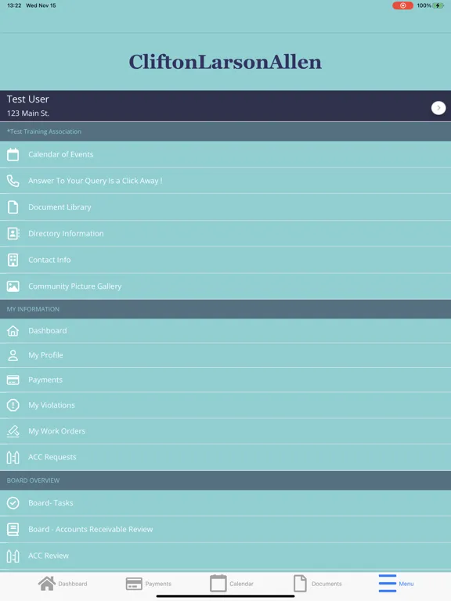This screenshot has width=451, height=601.
Task: Click the Wed Nov 15 date in status bar
Action: (41, 5)
